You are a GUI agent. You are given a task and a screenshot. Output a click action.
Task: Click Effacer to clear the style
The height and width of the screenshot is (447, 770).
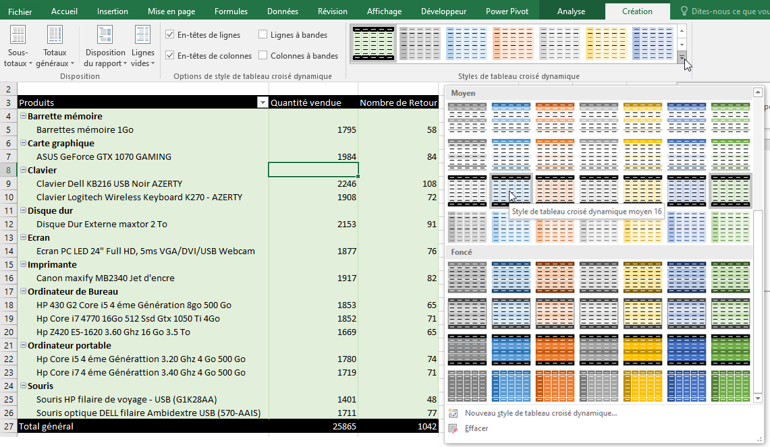point(476,428)
